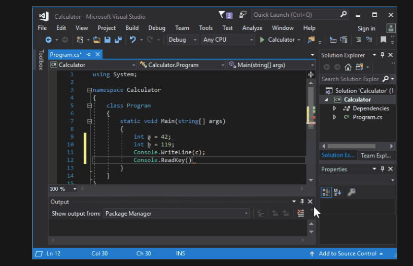Click the comment out lines toolbar icon

click(358, 40)
